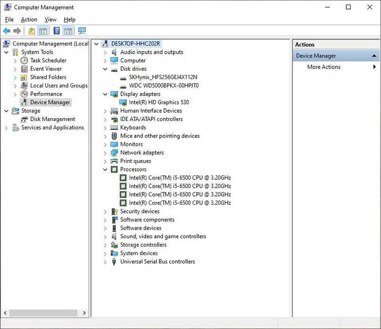Expand the Software components category

click(x=105, y=220)
